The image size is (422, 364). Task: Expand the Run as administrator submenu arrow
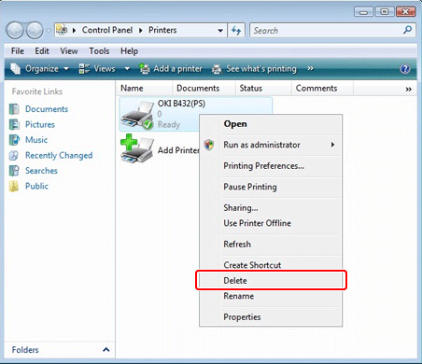point(332,145)
